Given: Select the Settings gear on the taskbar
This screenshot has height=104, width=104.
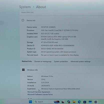Looking at the screenshot, I should [x=95, y=102].
